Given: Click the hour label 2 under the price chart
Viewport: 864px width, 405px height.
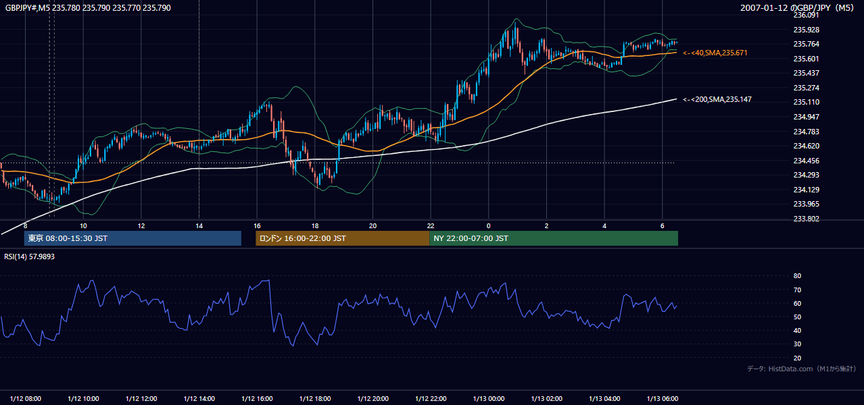Looking at the screenshot, I should 546,225.
